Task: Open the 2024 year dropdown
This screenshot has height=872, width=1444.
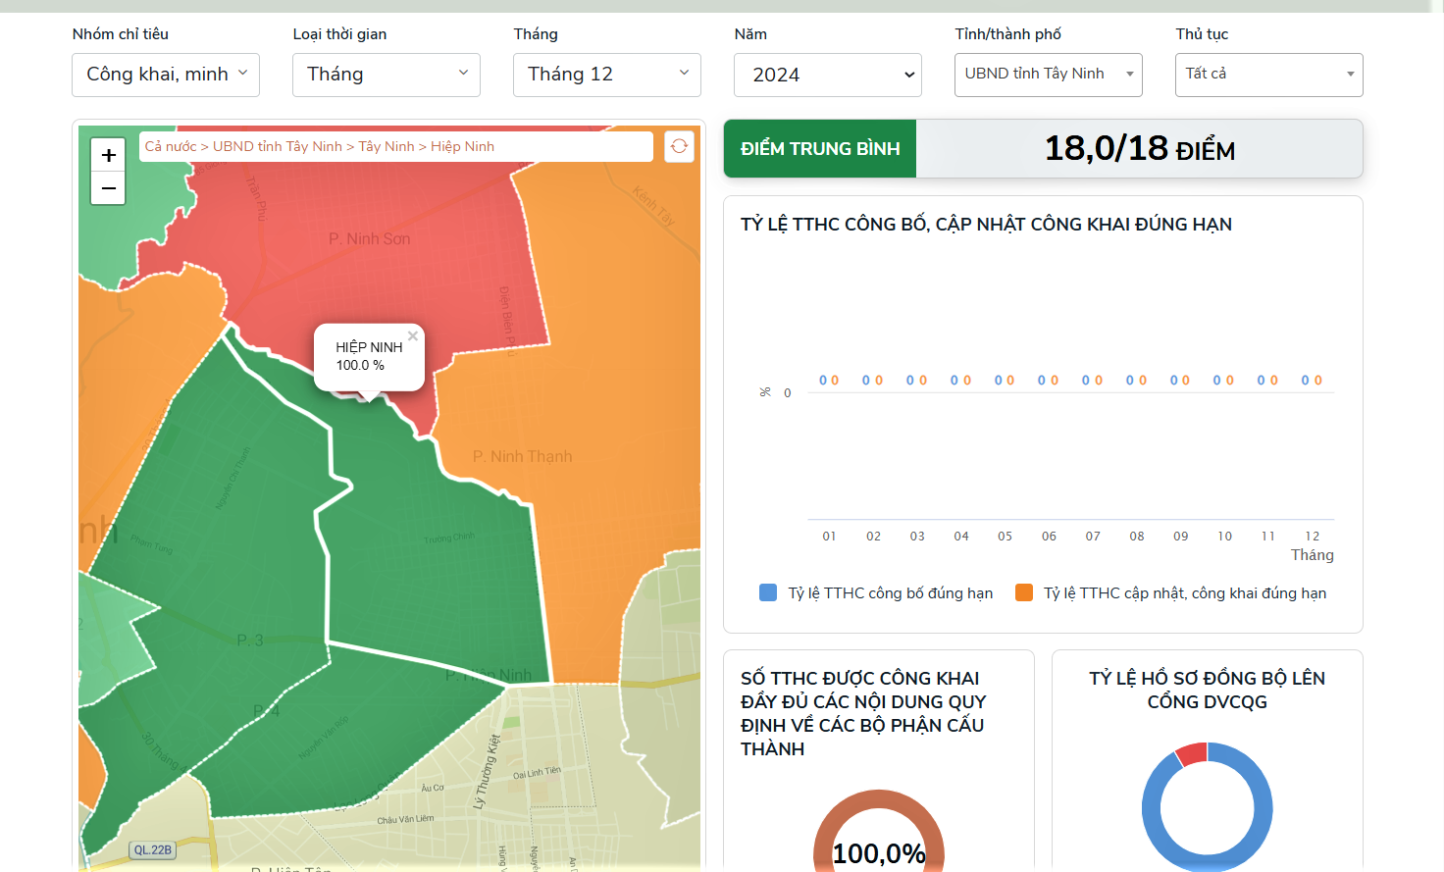Action: click(828, 75)
